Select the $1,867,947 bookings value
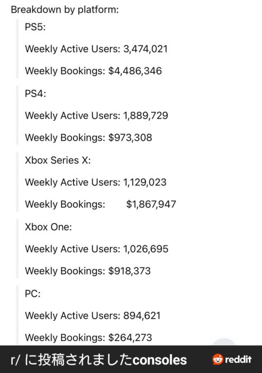262x373 pixels. click(x=151, y=204)
